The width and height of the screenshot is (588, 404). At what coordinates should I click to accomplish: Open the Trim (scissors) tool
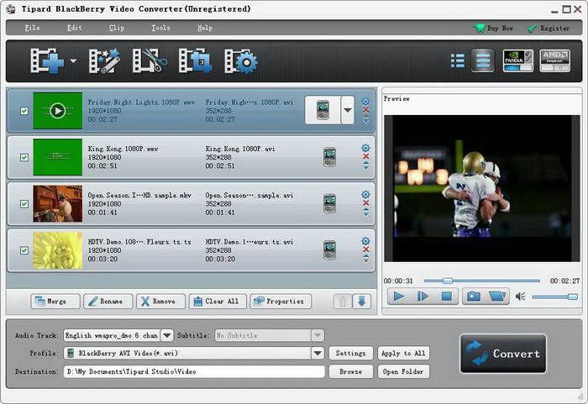[x=151, y=60]
